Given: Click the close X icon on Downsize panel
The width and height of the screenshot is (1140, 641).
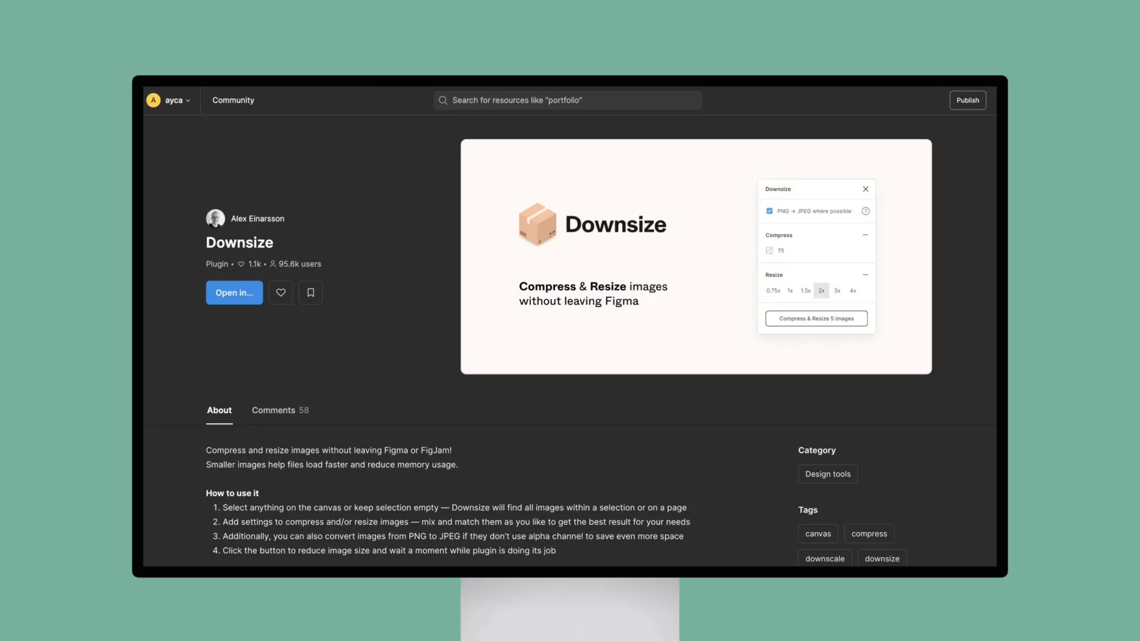Looking at the screenshot, I should tap(865, 189).
